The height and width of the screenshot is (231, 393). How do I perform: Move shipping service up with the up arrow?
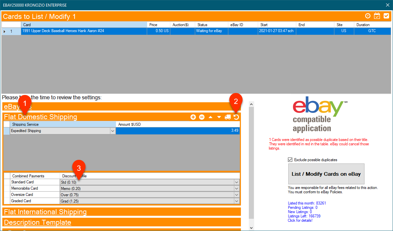pos(210,117)
